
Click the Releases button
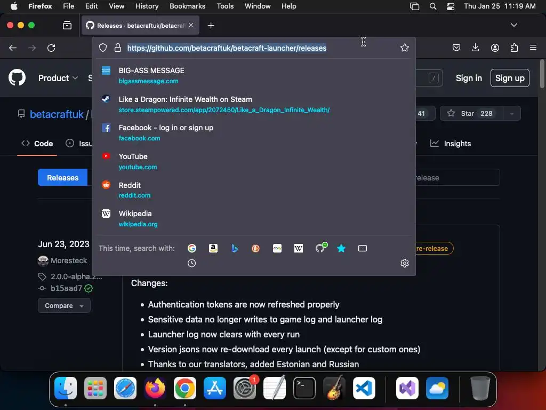click(63, 178)
